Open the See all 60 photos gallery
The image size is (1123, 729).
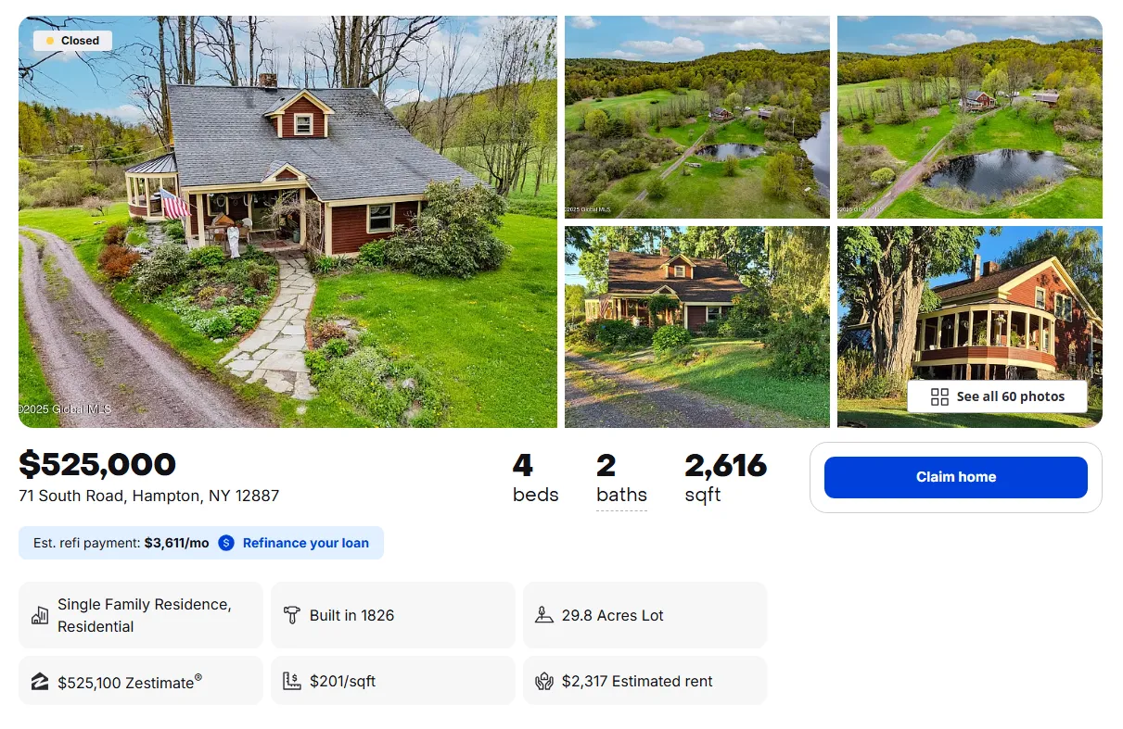pos(997,396)
